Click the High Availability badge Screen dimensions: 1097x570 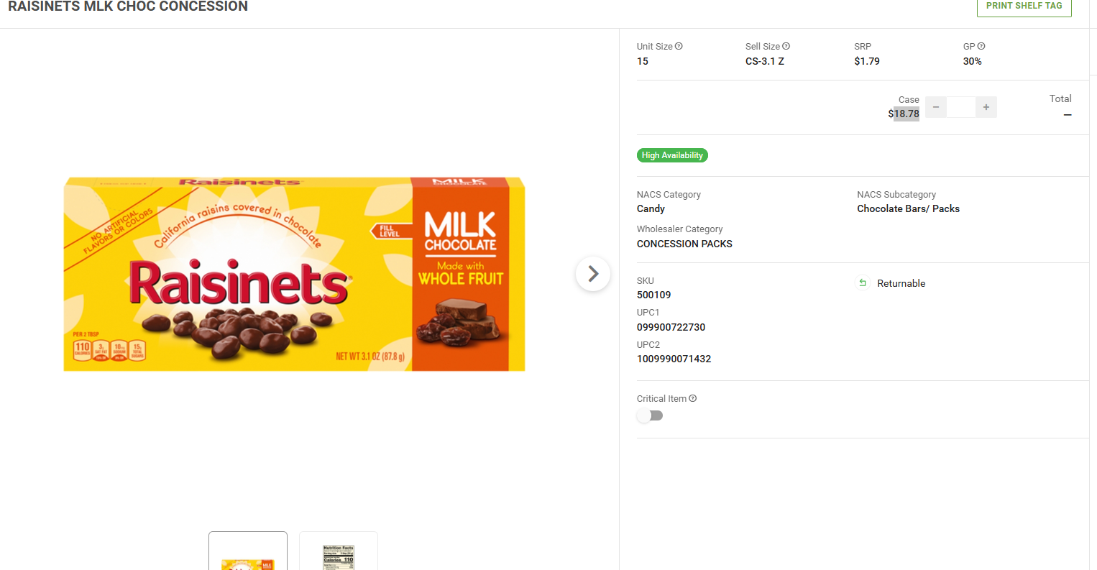point(672,155)
